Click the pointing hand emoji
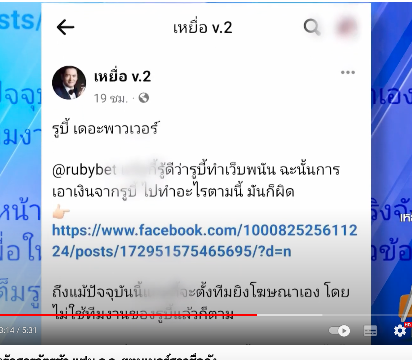The height and width of the screenshot is (360, 412). 61,211
